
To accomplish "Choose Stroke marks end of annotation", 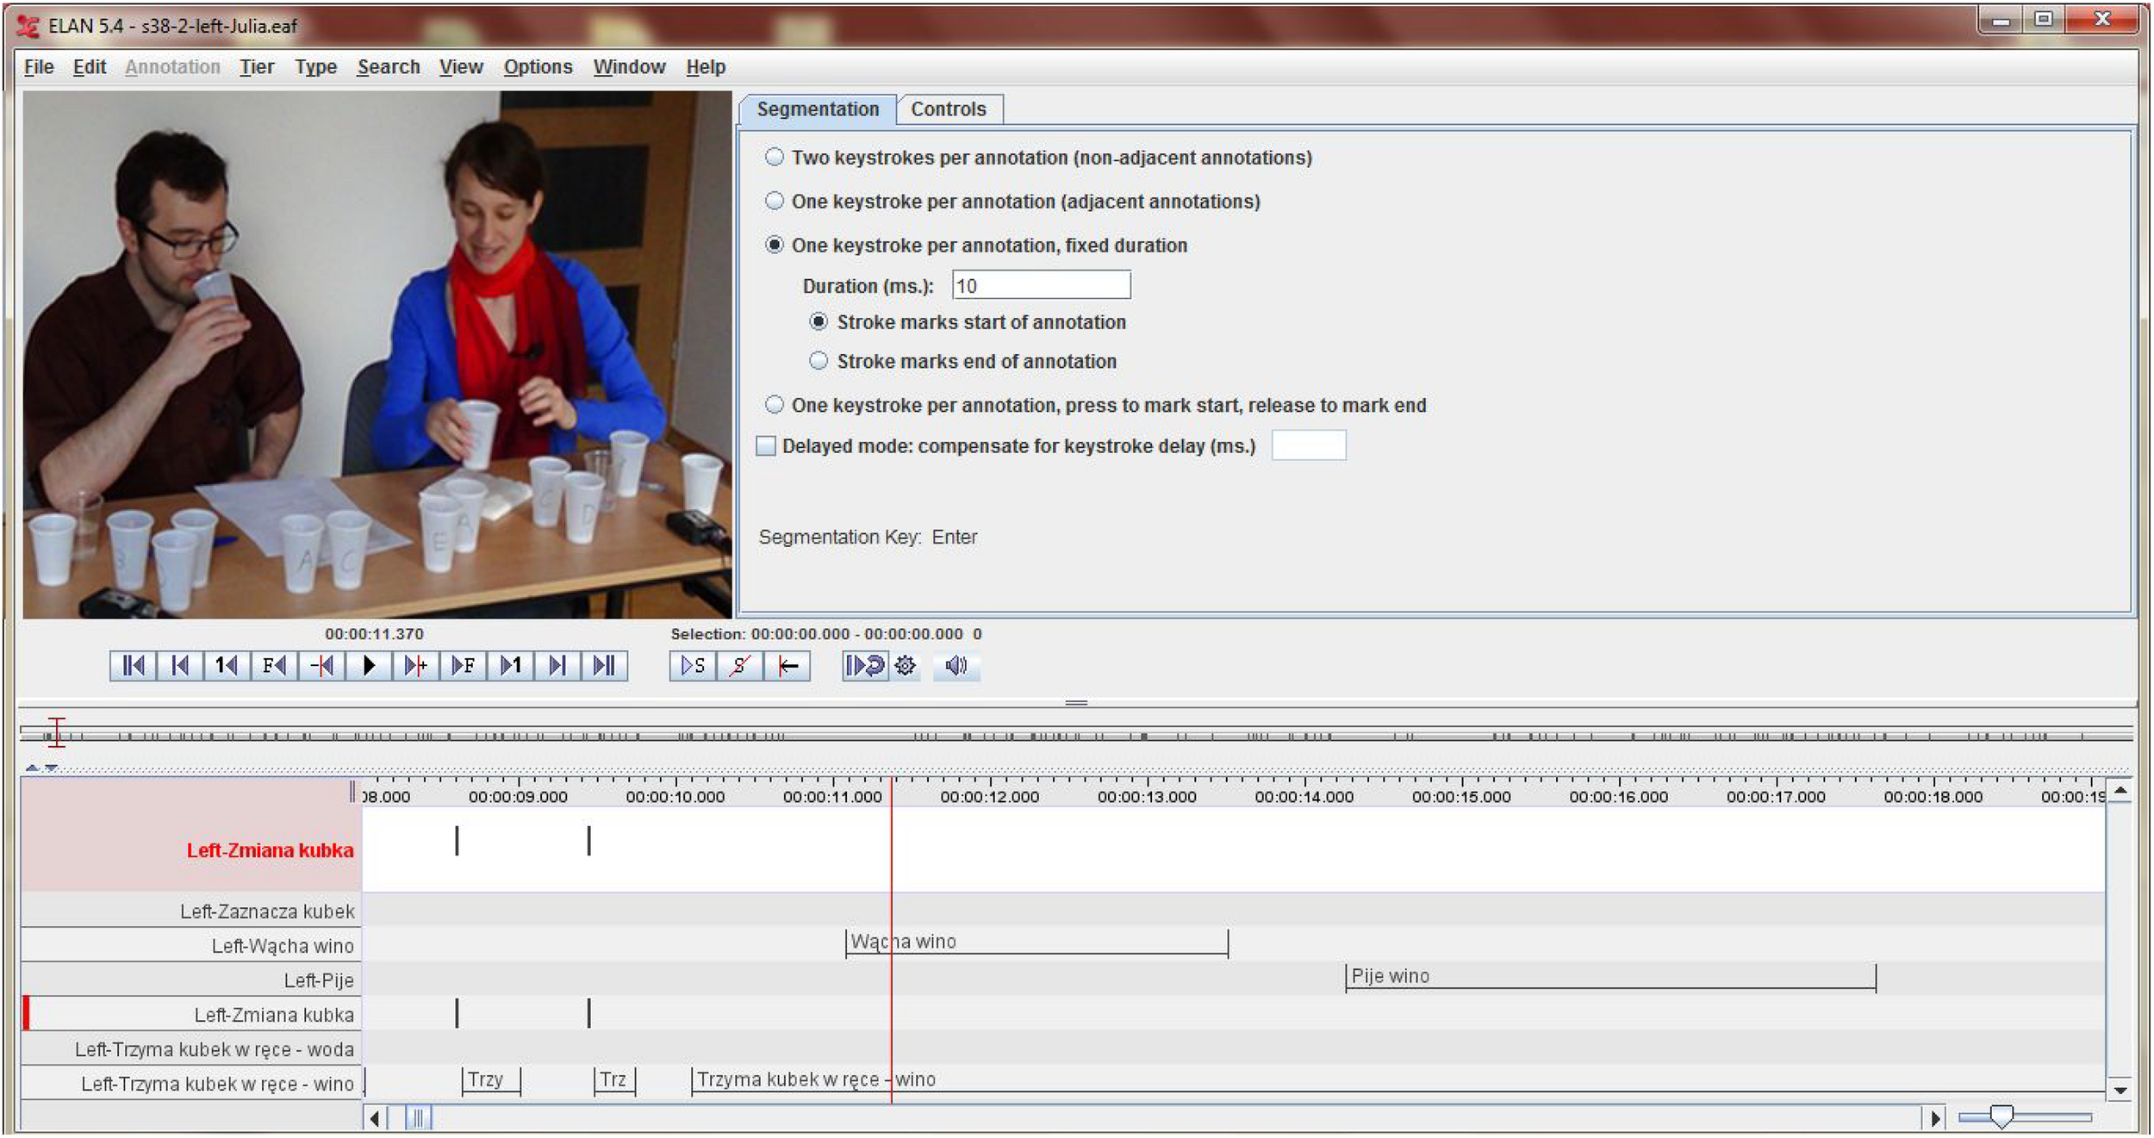I will point(819,361).
